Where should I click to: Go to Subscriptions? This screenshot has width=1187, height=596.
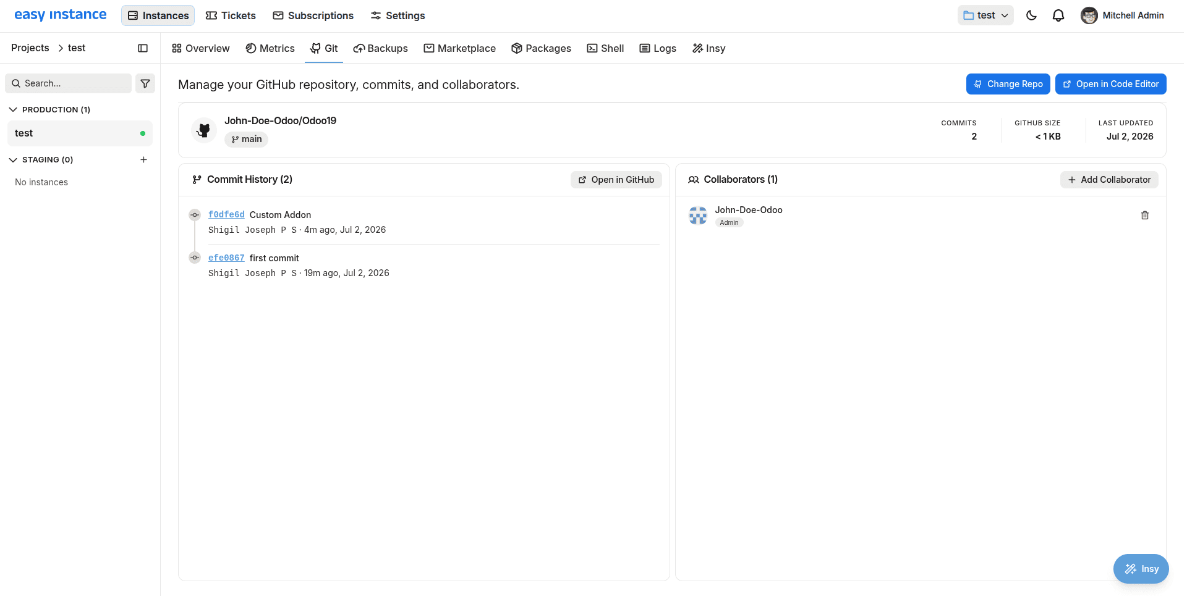pos(313,15)
